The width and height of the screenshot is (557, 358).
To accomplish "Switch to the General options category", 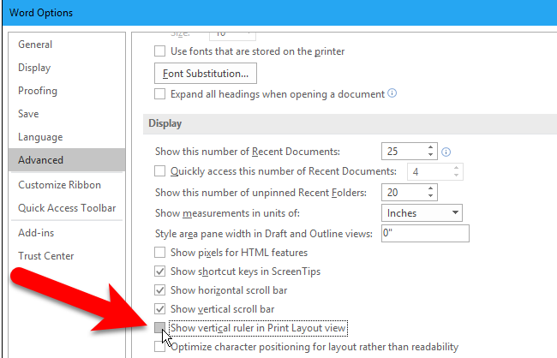I will click(36, 45).
